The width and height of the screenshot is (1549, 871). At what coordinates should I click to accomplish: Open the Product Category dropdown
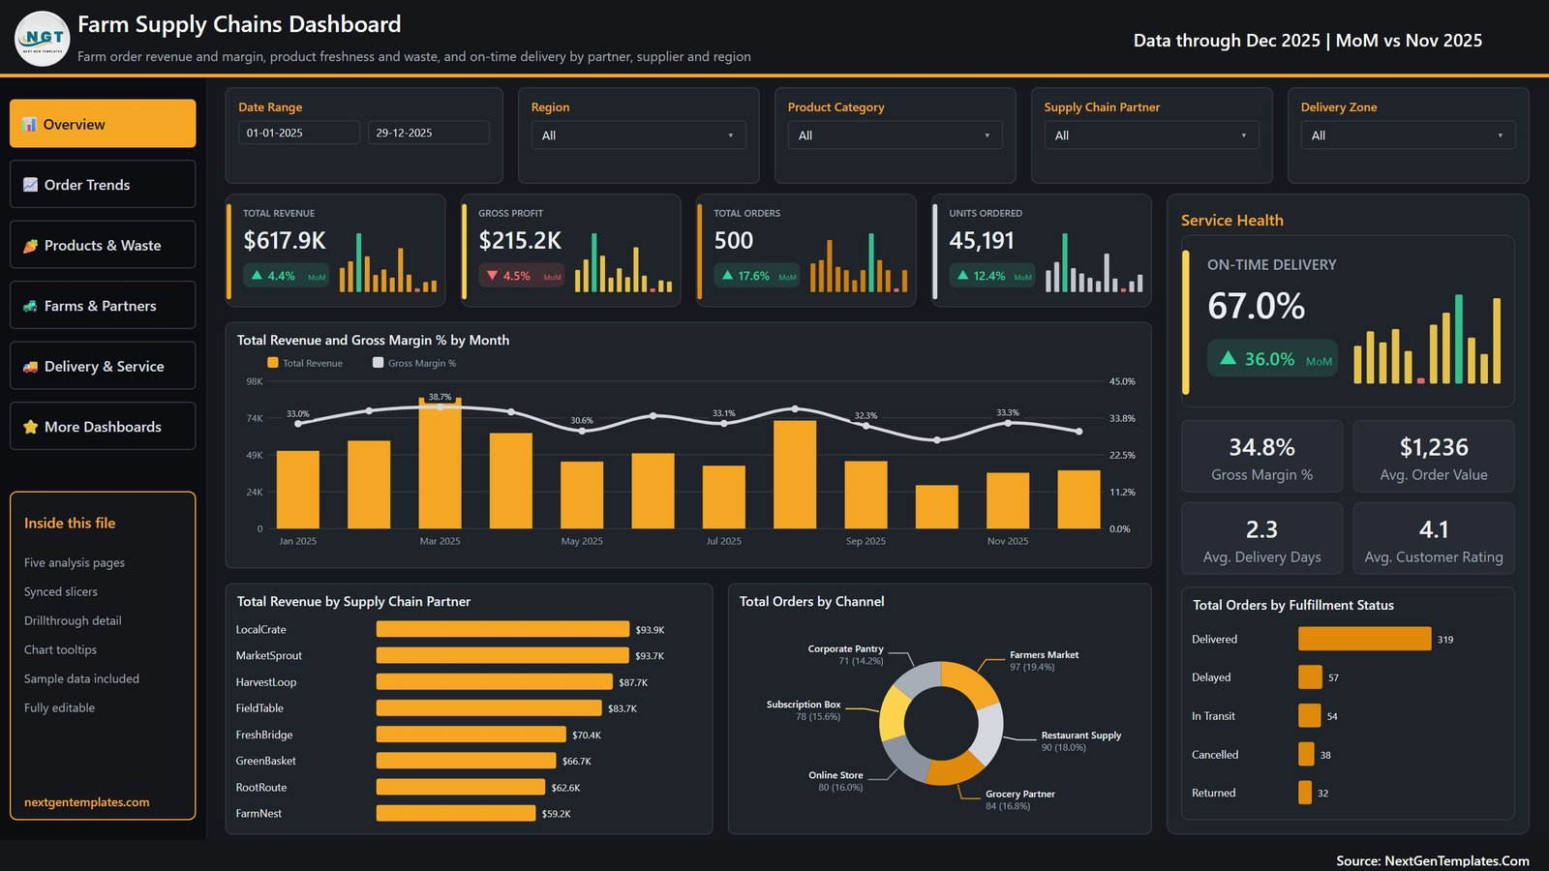[x=895, y=135]
